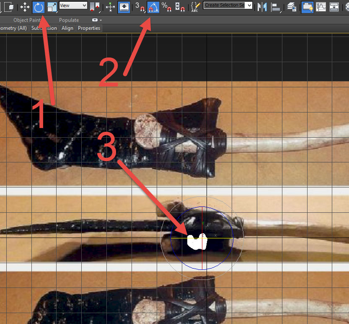Viewport: 349px width, 324px height.
Task: Open the Mirror dialog
Action: [261, 7]
